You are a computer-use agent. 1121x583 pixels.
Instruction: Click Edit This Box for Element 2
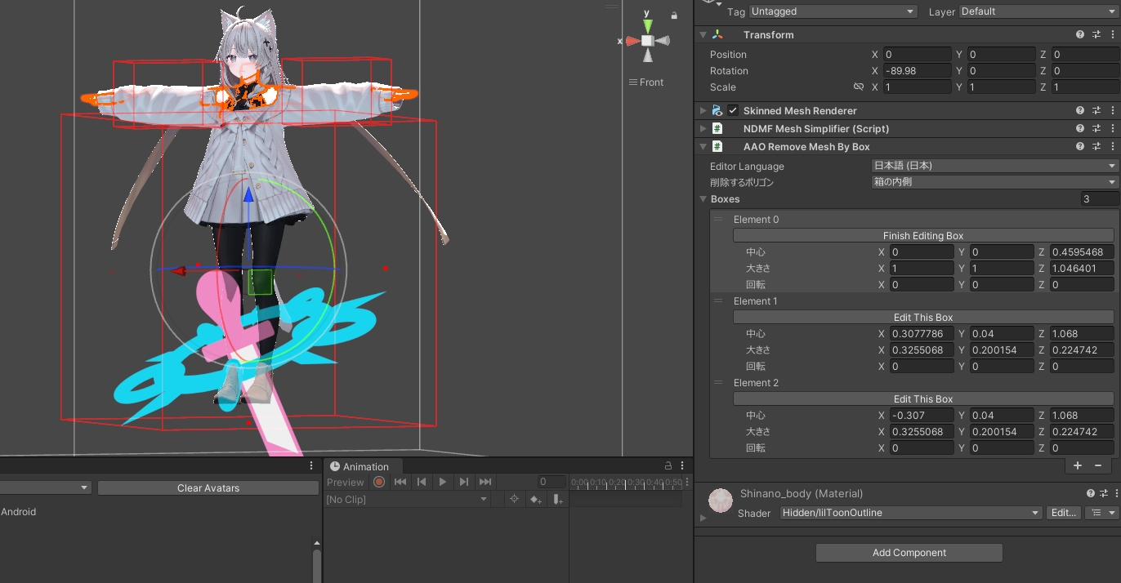tap(923, 398)
